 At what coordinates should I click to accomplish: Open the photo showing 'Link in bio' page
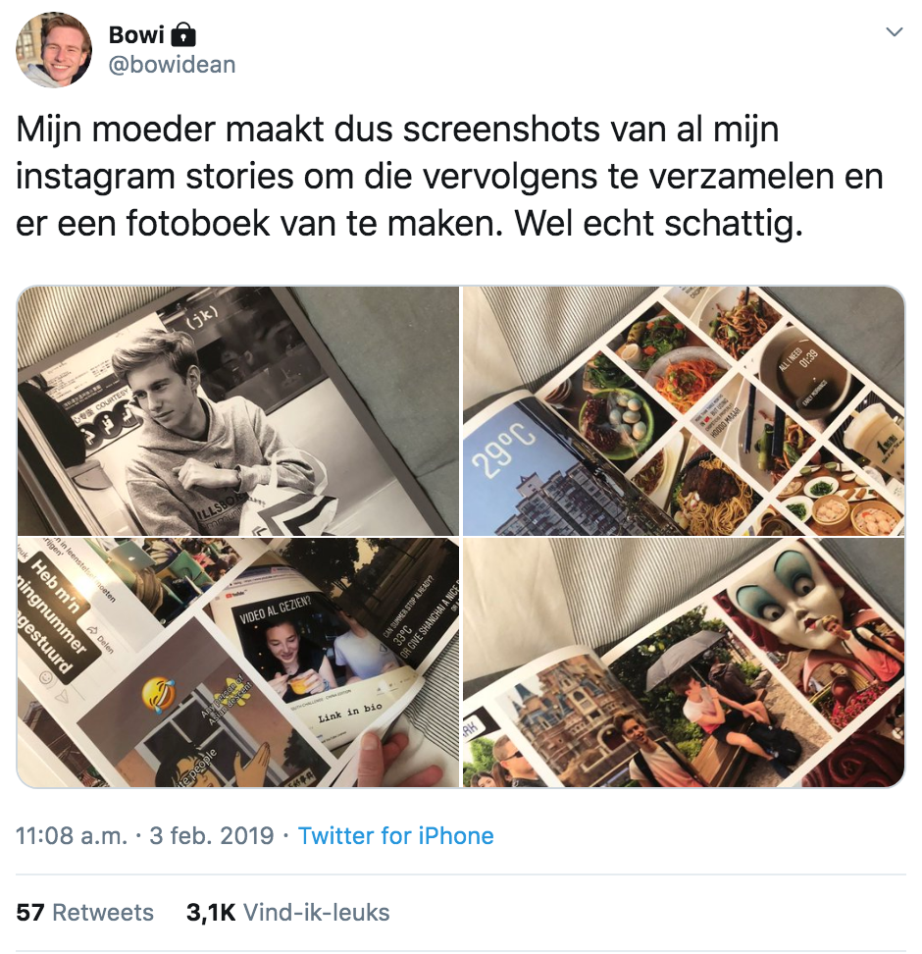click(x=237, y=662)
